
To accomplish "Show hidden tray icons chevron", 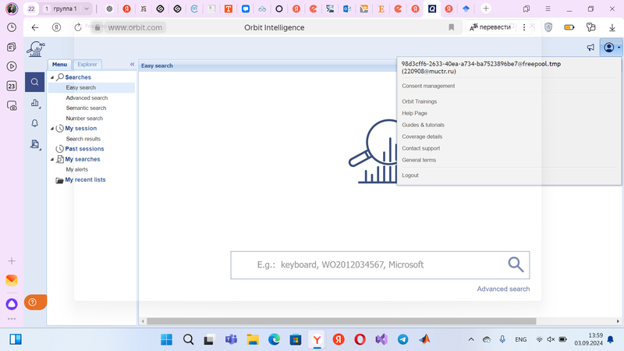I will tap(471, 339).
